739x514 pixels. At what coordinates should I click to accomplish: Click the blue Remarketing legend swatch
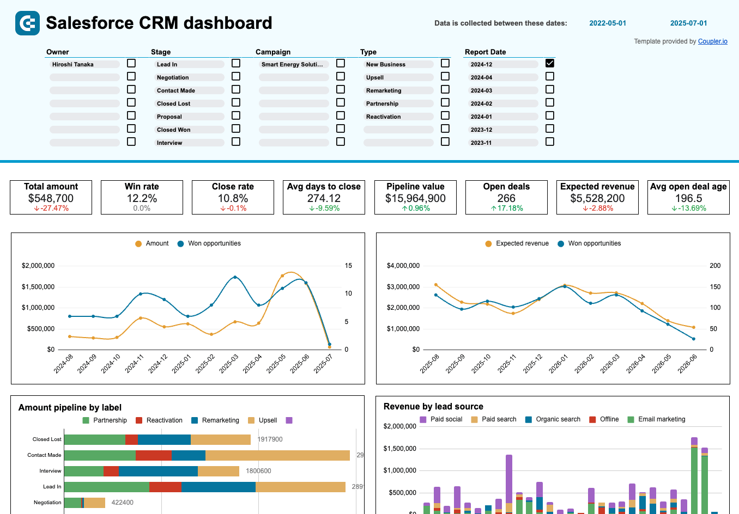(195, 420)
